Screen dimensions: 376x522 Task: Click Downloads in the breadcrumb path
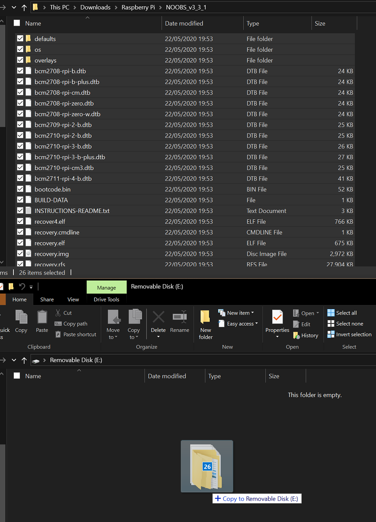coord(95,8)
